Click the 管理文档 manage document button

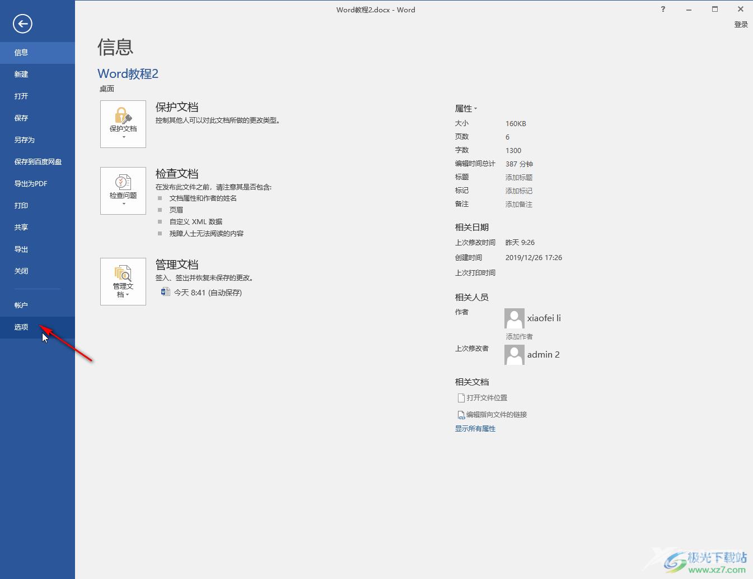(x=123, y=281)
